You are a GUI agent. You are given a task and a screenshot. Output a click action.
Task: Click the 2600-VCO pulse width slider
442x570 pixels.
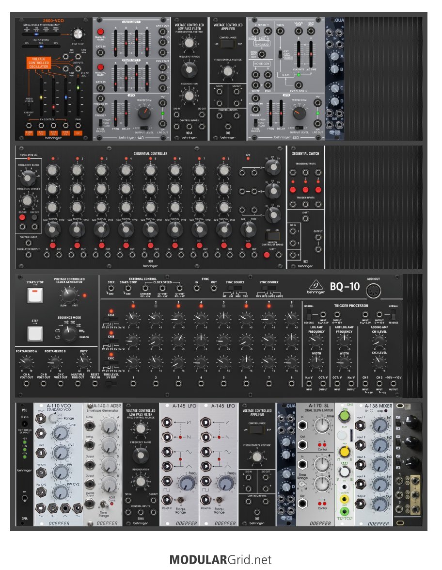[41, 47]
